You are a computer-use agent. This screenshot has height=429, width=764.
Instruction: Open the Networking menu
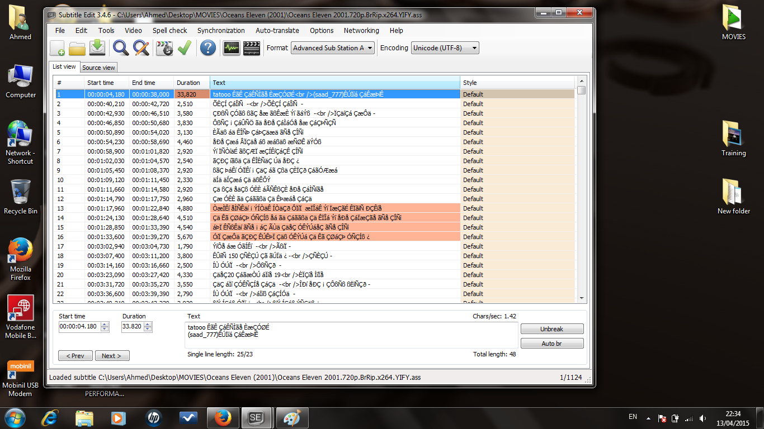pyautogui.click(x=361, y=31)
